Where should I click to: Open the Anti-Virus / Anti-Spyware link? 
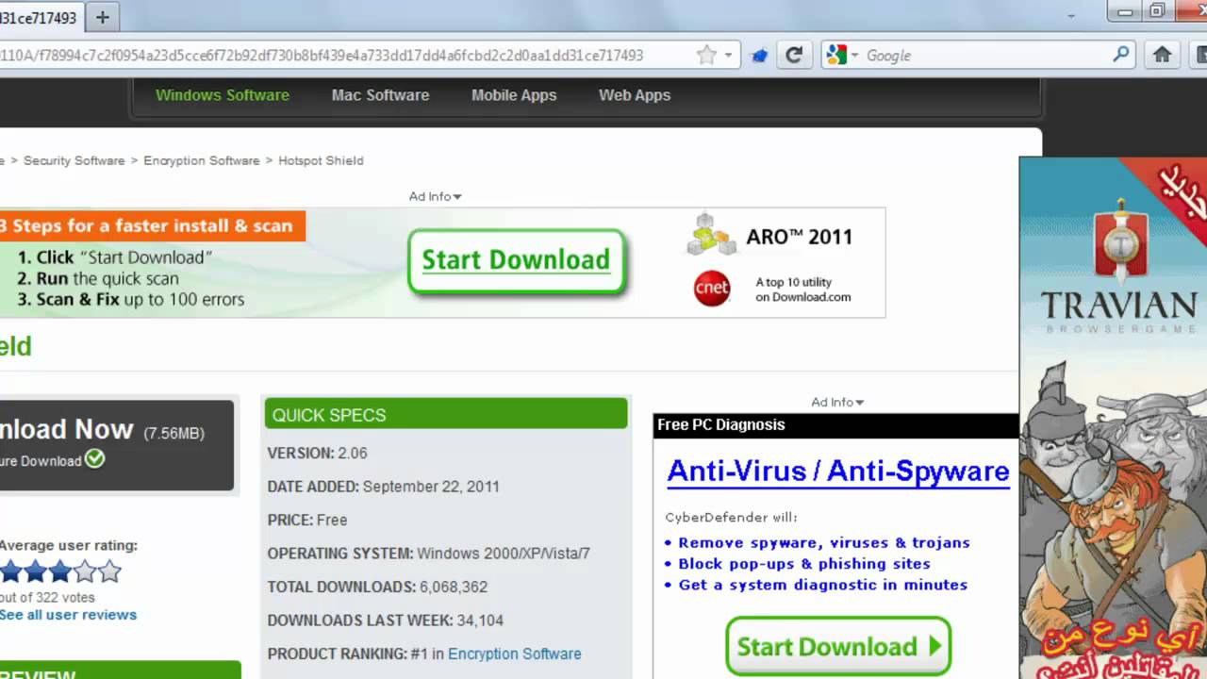pyautogui.click(x=838, y=471)
